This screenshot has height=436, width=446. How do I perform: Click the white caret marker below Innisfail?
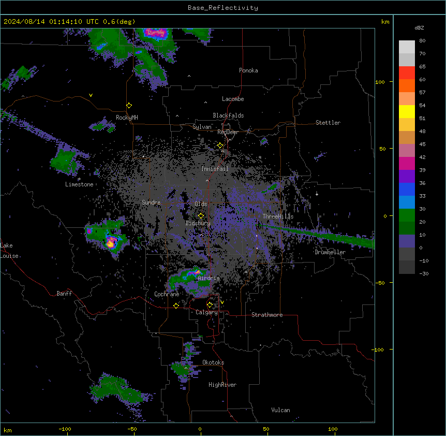pyautogui.click(x=207, y=180)
